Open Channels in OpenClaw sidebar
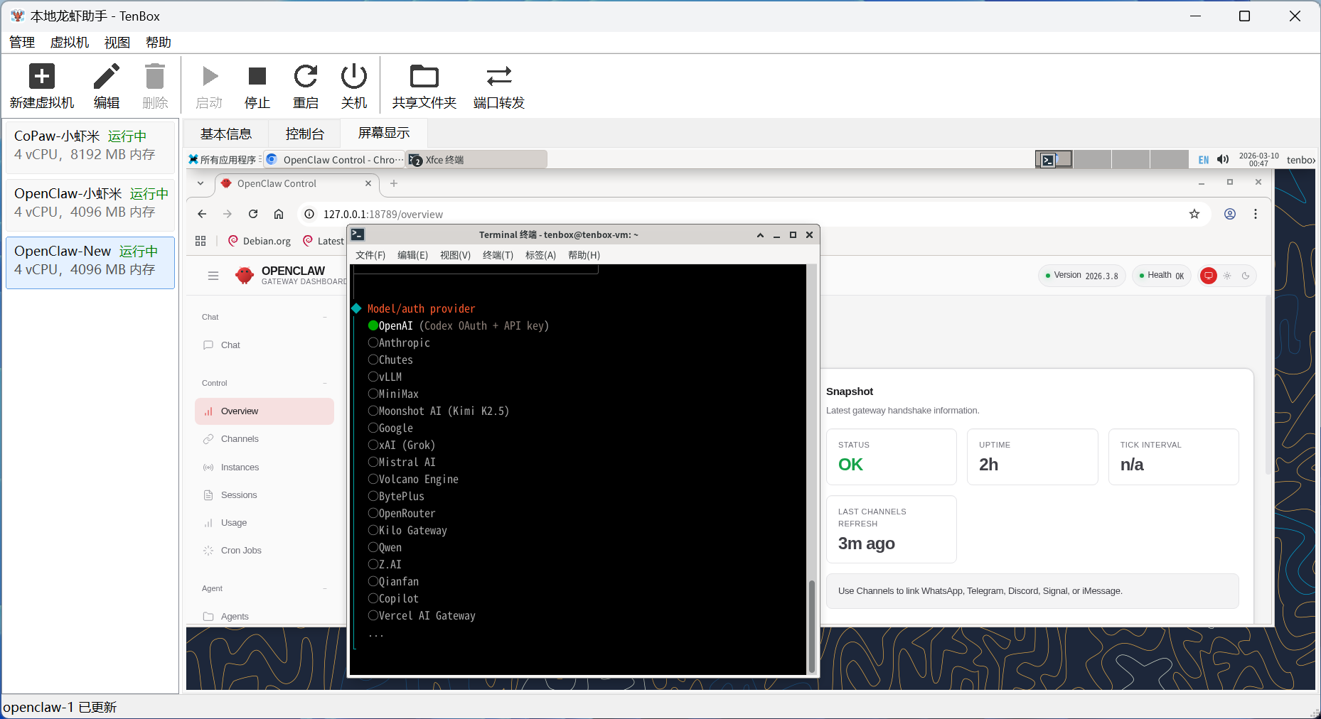The image size is (1321, 719). click(264, 439)
